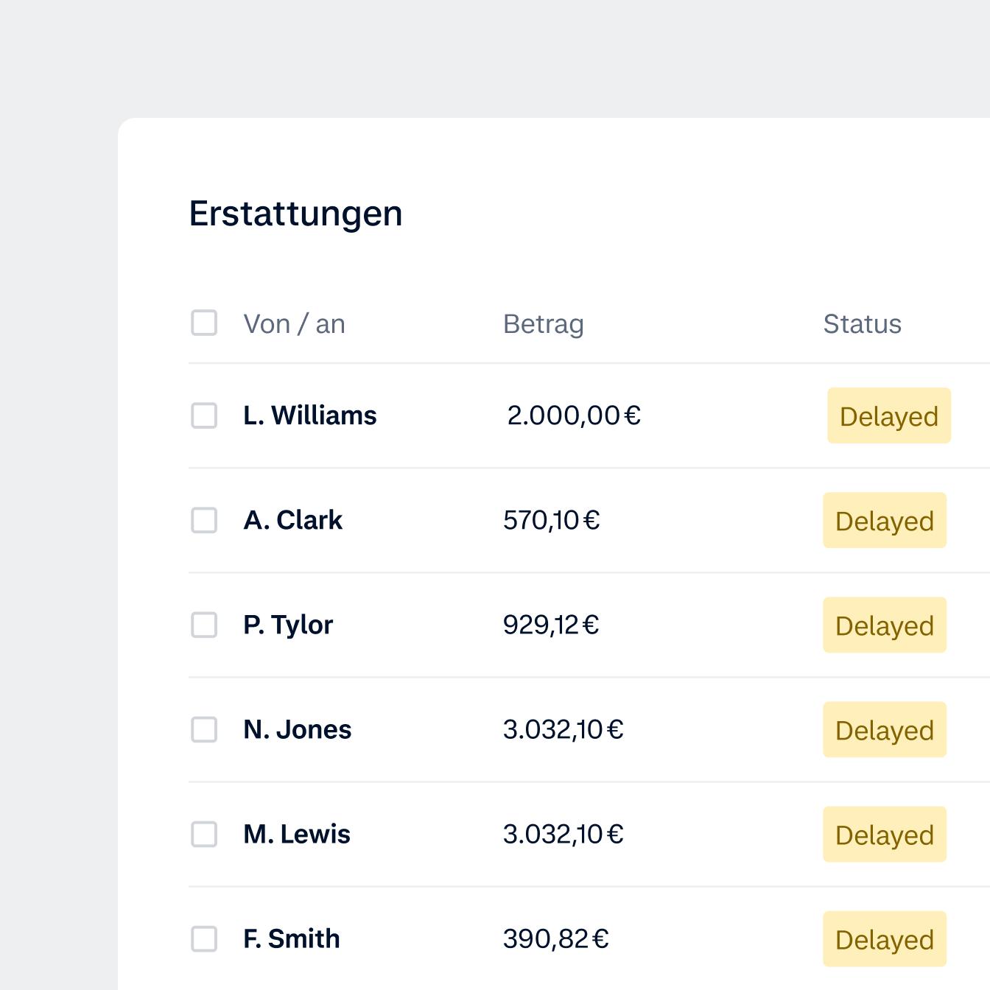Viewport: 990px width, 990px height.
Task: Click the Delayed badge in F. Smith row
Action: click(884, 939)
